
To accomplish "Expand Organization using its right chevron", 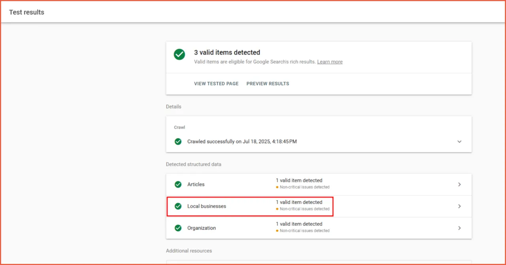I will pyautogui.click(x=459, y=228).
